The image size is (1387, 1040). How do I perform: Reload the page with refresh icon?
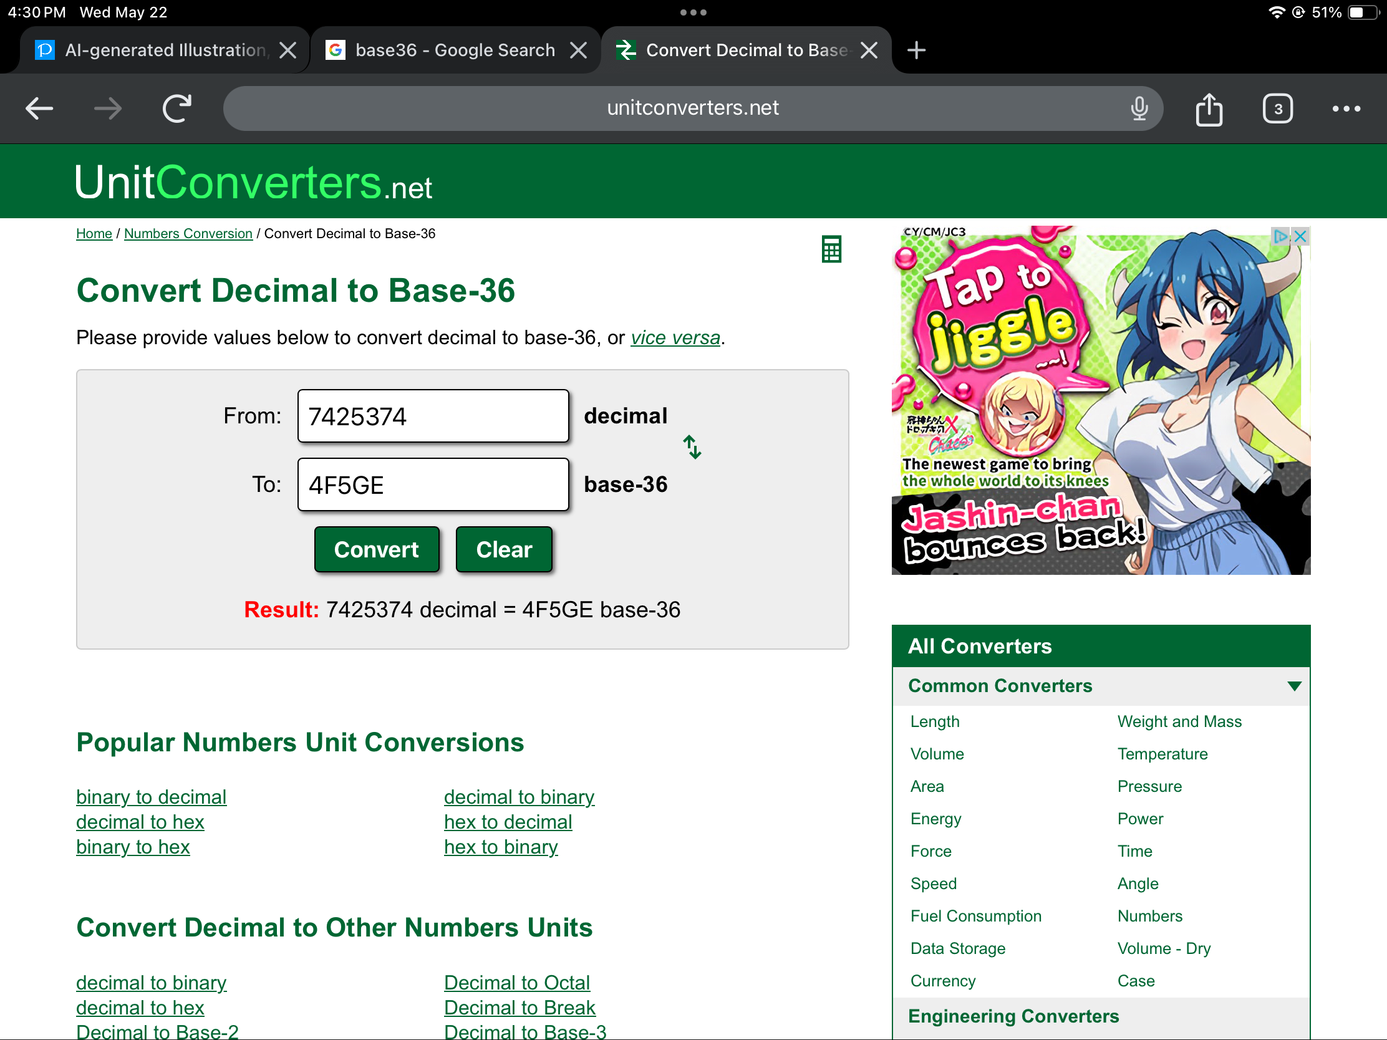point(177,108)
